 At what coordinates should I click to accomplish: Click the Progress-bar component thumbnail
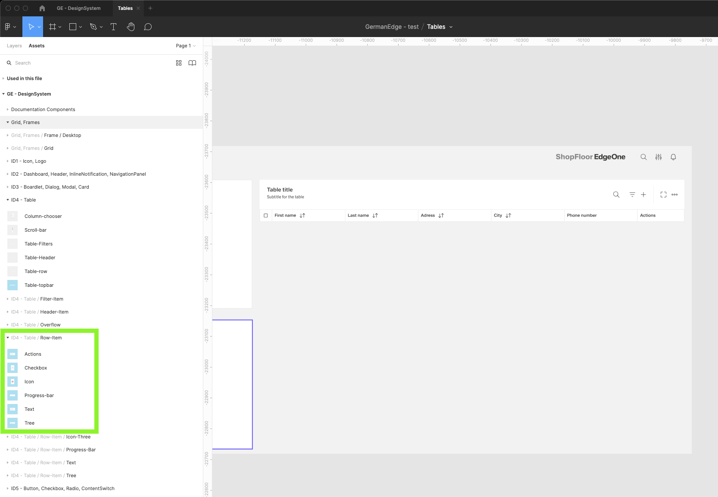pyautogui.click(x=12, y=395)
